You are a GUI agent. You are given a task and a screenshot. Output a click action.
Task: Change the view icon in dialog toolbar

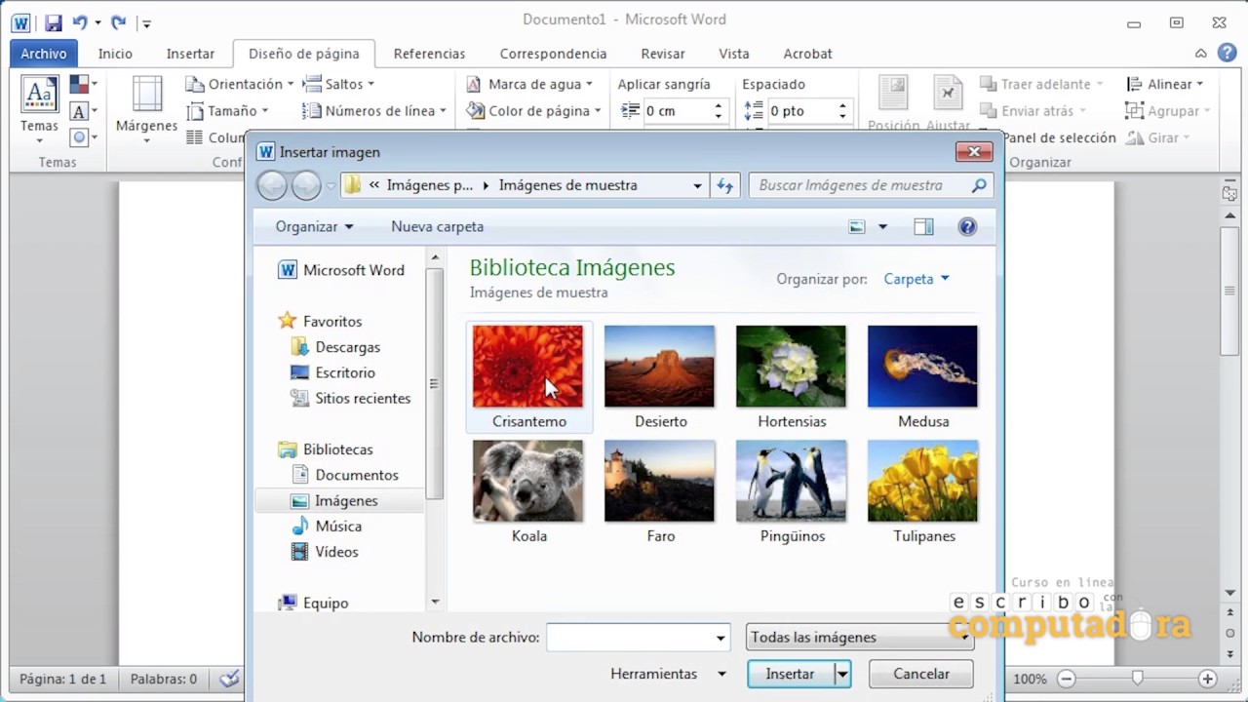(857, 227)
